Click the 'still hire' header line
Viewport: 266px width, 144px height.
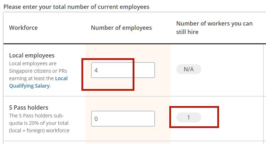pyautogui.click(x=187, y=32)
